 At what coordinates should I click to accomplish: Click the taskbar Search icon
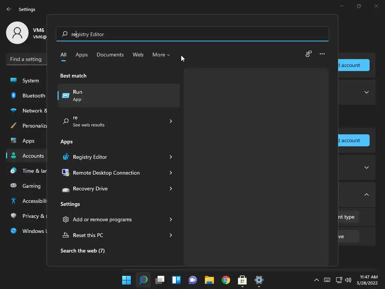(x=143, y=280)
